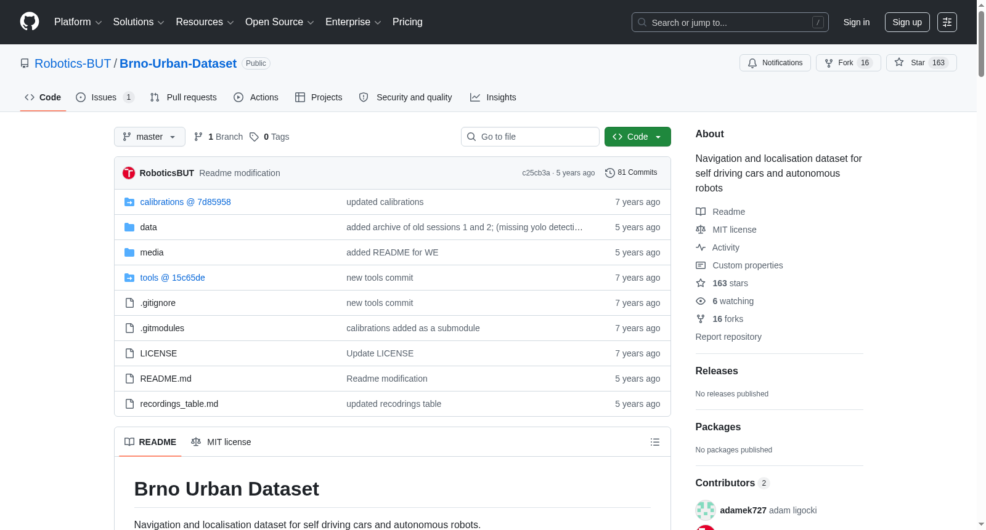This screenshot has width=986, height=530.
Task: Open the Custom properties link
Action: pos(748,265)
